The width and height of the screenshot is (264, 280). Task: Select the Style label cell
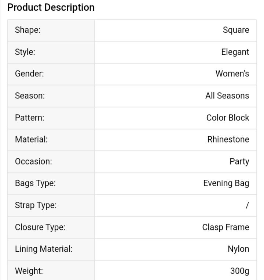[x=51, y=52]
